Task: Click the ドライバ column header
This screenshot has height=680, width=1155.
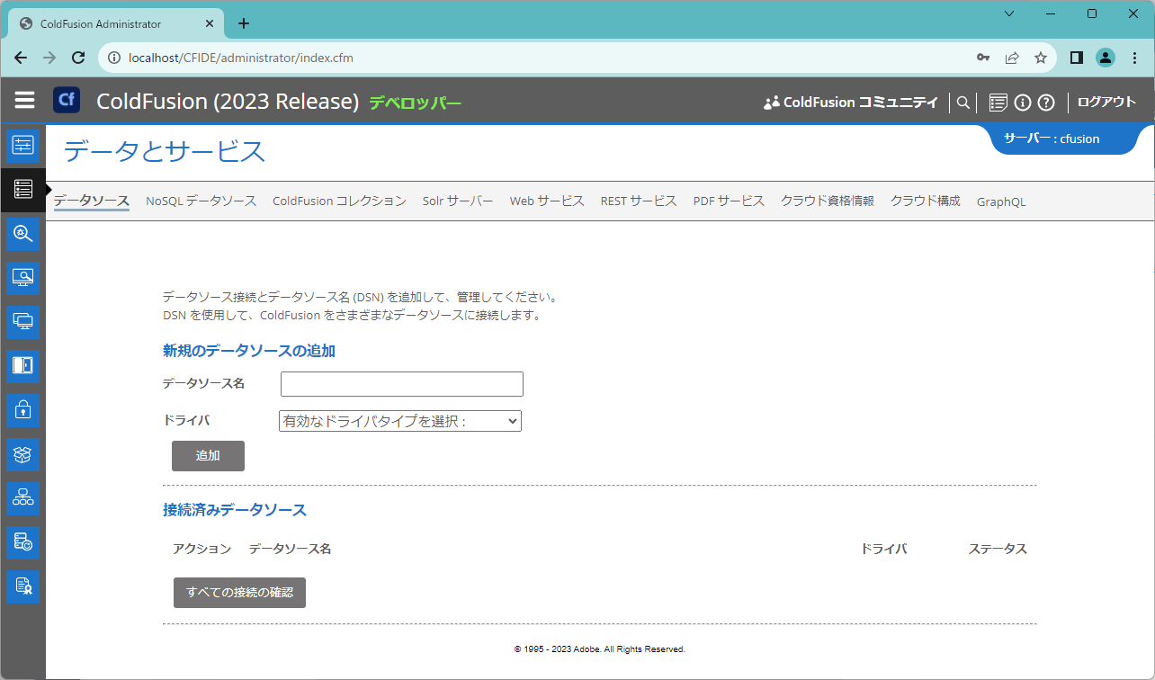Action: pos(884,549)
